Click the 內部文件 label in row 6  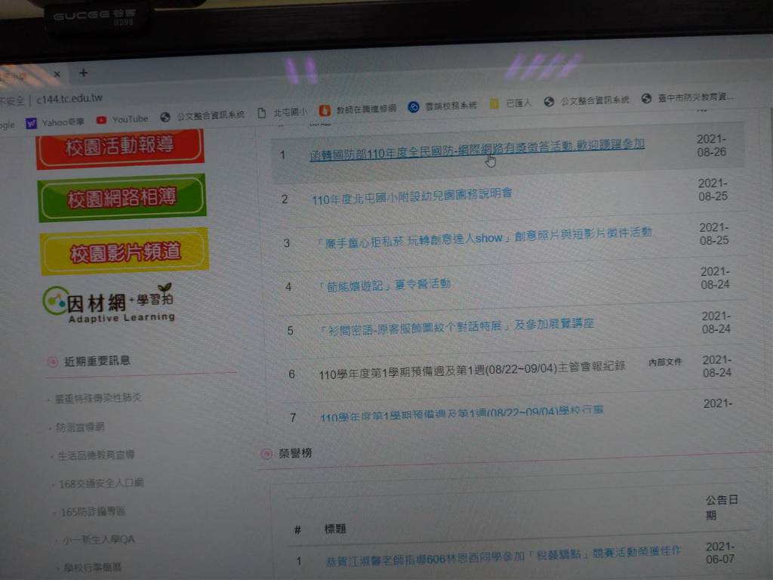[x=665, y=362]
